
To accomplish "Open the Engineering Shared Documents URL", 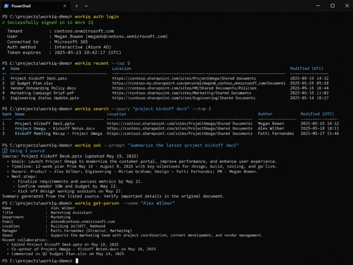I will (184, 98).
